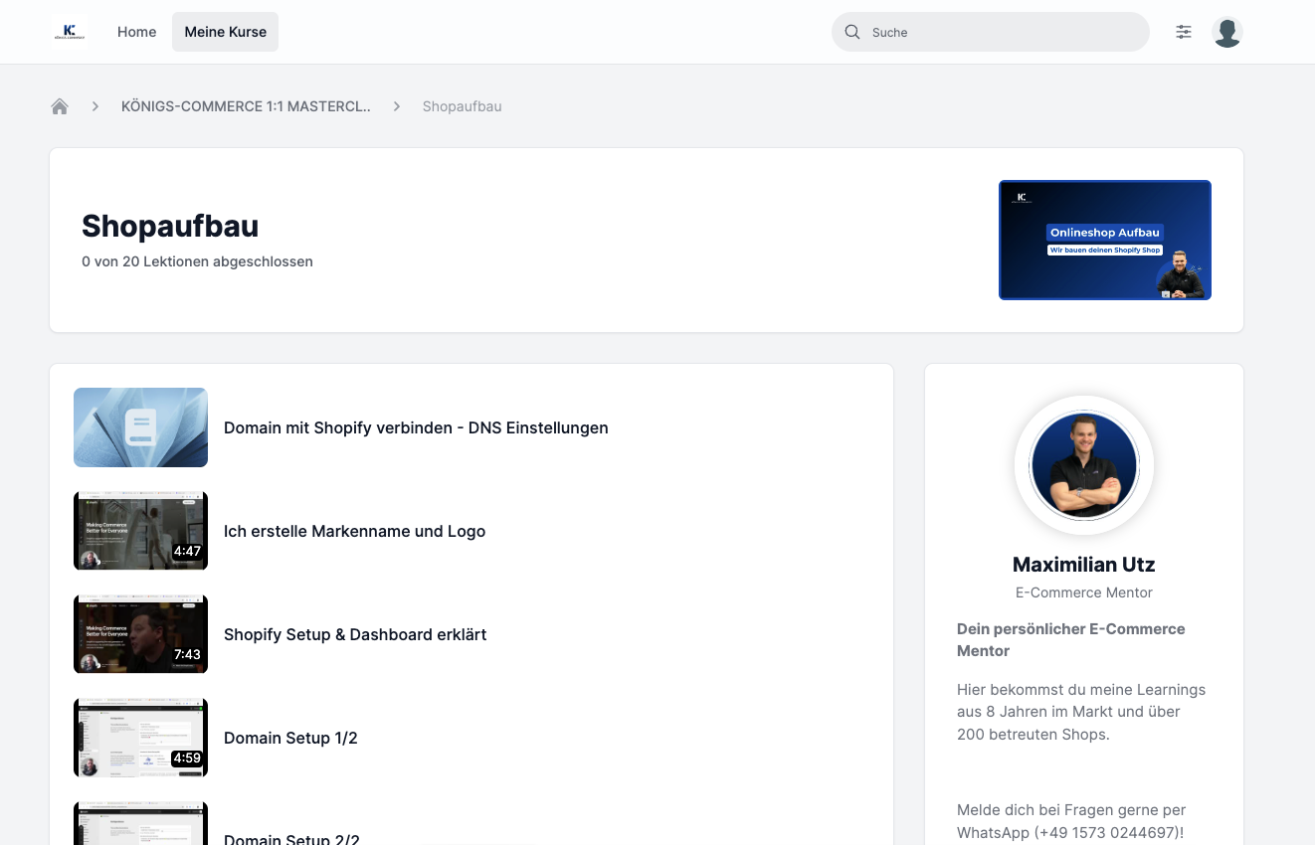This screenshot has height=845, width=1315.
Task: Click the profile avatar icon top right
Action: tap(1226, 31)
